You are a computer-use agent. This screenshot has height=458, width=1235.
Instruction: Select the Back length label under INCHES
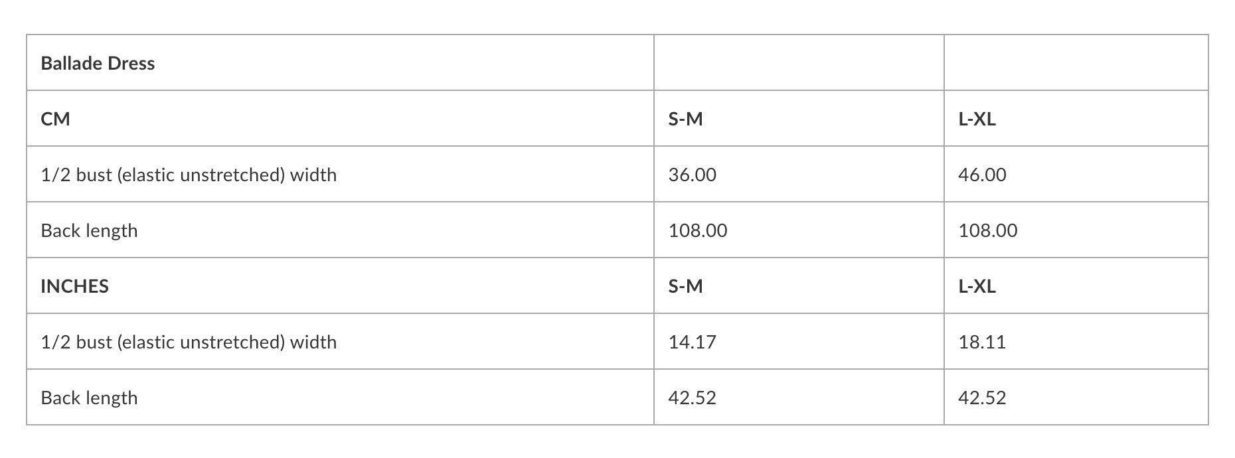coord(90,398)
